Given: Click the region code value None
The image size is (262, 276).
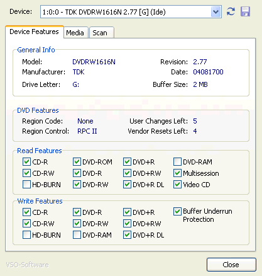Looking at the screenshot, I should pos(85,121).
